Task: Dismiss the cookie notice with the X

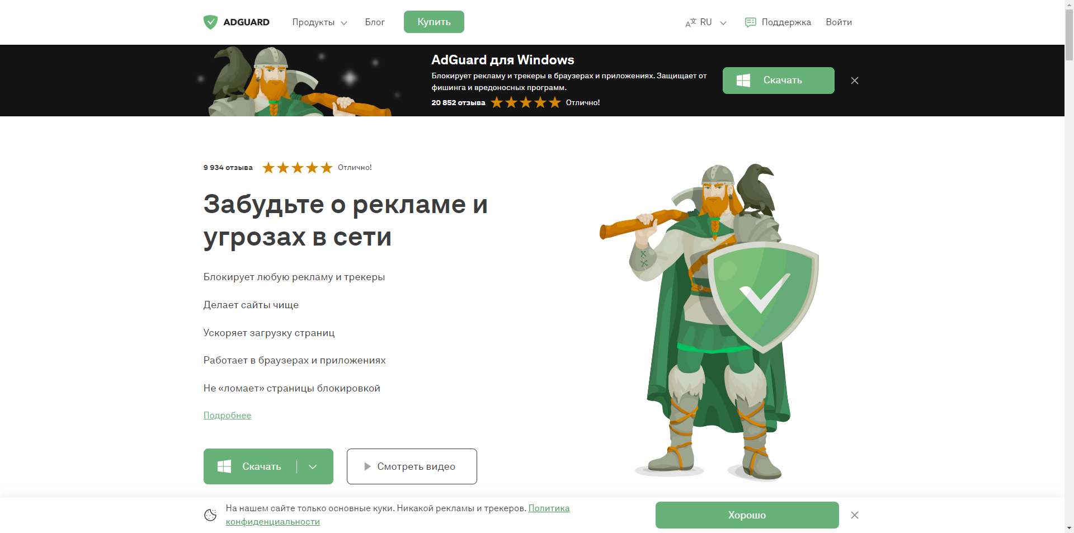Action: tap(855, 515)
